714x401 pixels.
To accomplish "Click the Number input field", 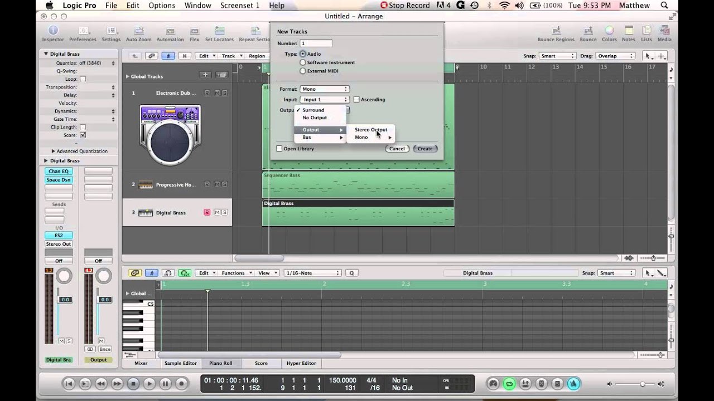I will coord(316,43).
